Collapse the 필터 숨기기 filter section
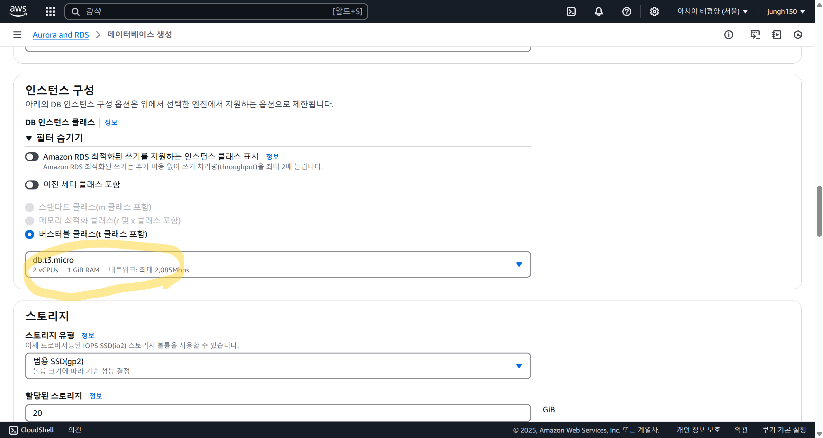Screen dimensions: 823x438 click(55, 138)
